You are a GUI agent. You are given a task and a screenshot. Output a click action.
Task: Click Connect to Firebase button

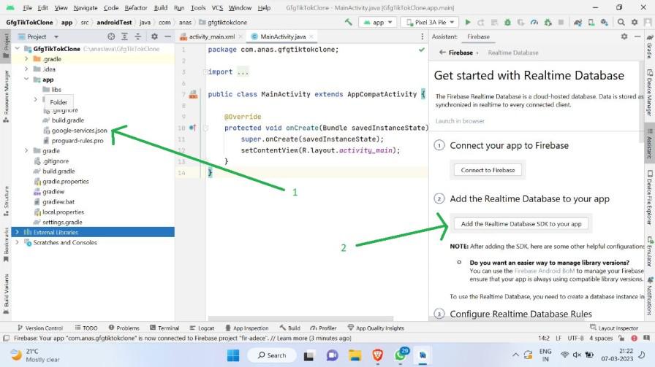coord(488,170)
